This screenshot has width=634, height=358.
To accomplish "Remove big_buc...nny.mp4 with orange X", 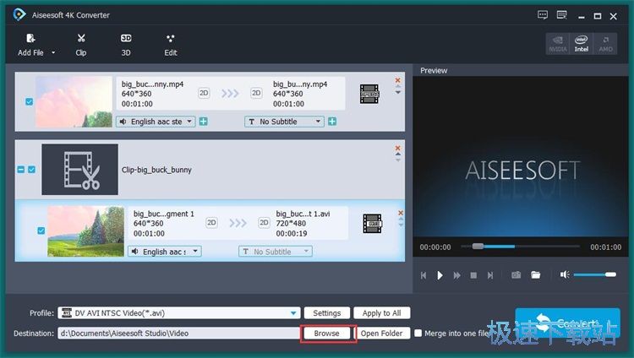I will tap(398, 80).
